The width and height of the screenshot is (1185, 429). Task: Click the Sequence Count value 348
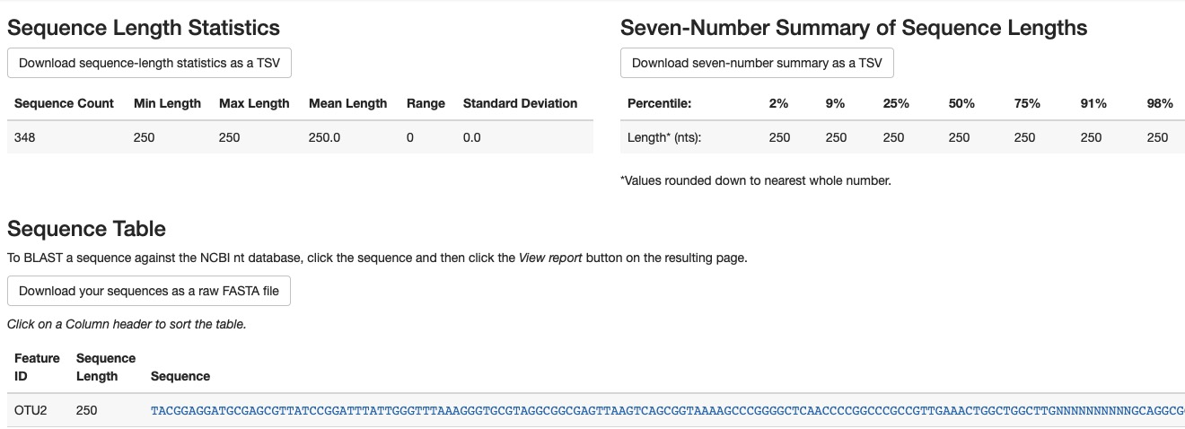pos(25,137)
